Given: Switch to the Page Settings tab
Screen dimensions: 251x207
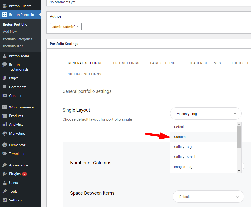Looking at the screenshot, I should 164,63.
